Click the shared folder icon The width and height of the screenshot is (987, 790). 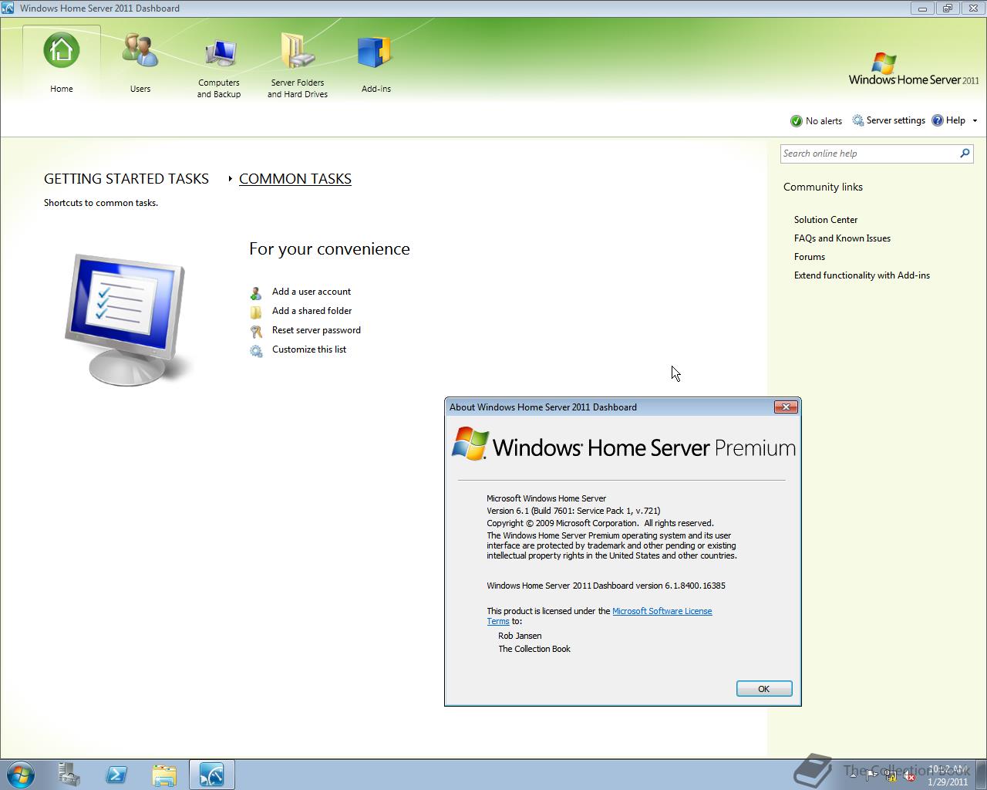coord(256,312)
